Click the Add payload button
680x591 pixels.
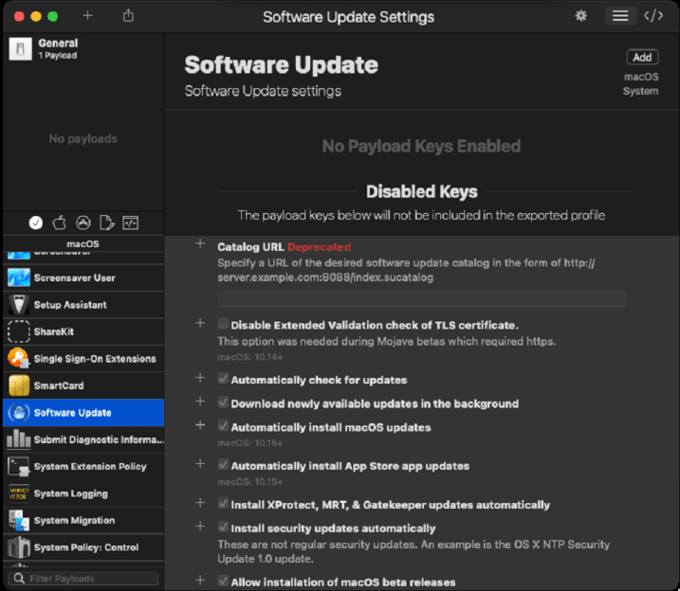[x=642, y=57]
